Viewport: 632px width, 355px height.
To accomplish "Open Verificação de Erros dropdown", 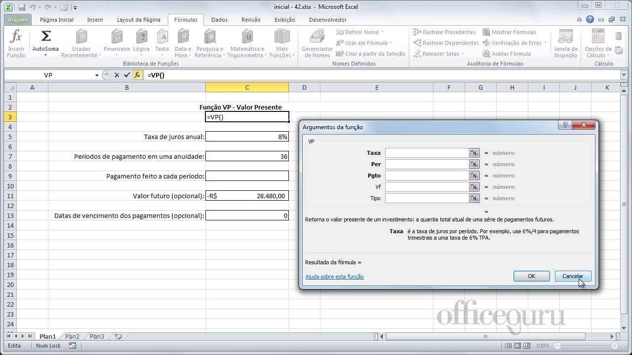I will pos(545,43).
